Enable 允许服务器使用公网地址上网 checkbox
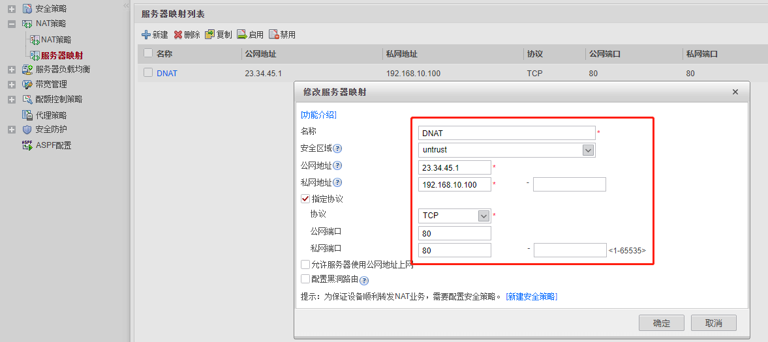The width and height of the screenshot is (768, 342). click(305, 264)
